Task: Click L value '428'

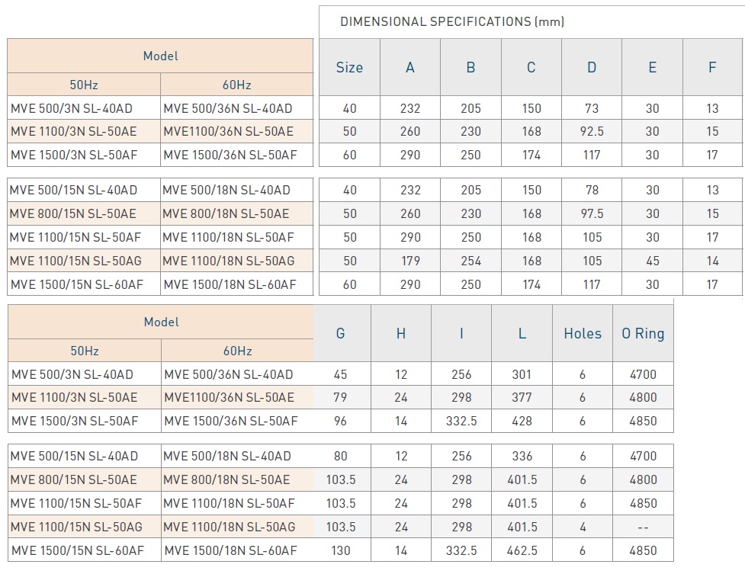Action: tap(522, 421)
